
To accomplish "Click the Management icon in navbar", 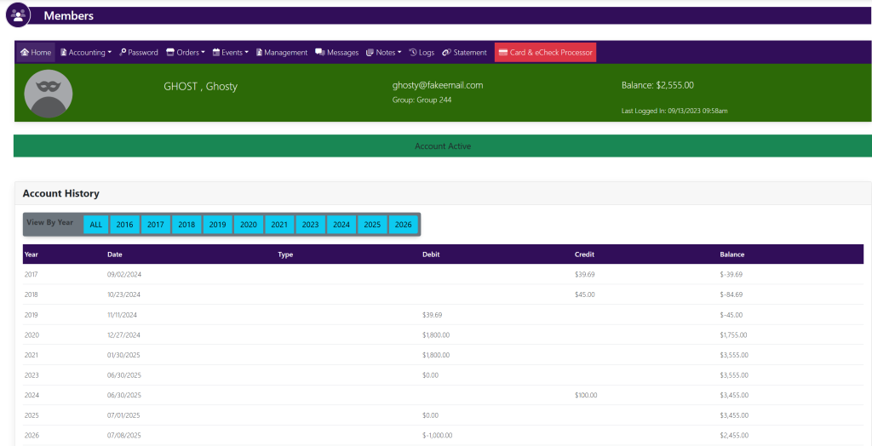I will click(x=260, y=53).
